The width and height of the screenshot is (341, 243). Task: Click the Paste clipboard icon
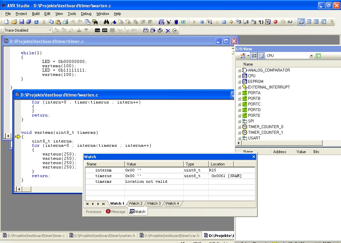click(58, 22)
